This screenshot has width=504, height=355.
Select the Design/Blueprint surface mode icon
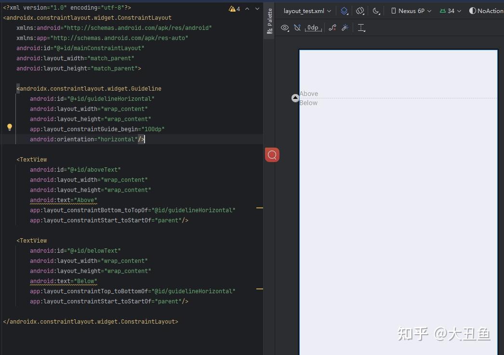point(344,11)
